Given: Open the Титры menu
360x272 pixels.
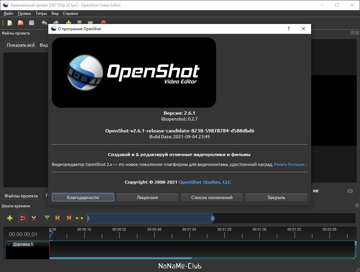Looking at the screenshot, I should tap(41, 13).
